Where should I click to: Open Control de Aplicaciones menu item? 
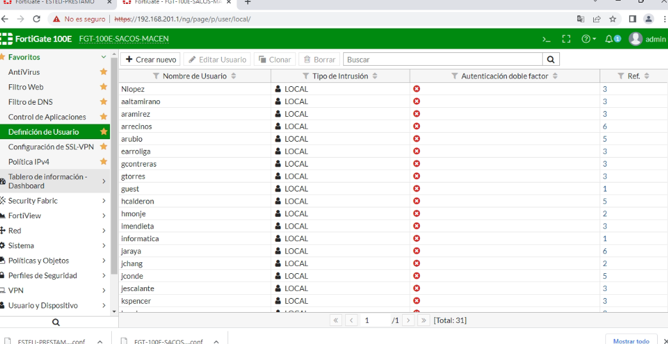(47, 117)
